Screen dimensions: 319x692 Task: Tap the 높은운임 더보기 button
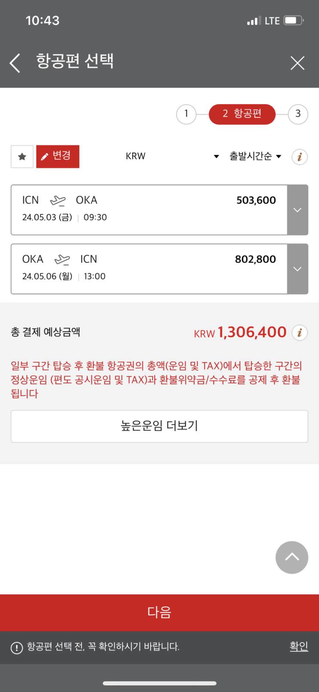(x=159, y=426)
